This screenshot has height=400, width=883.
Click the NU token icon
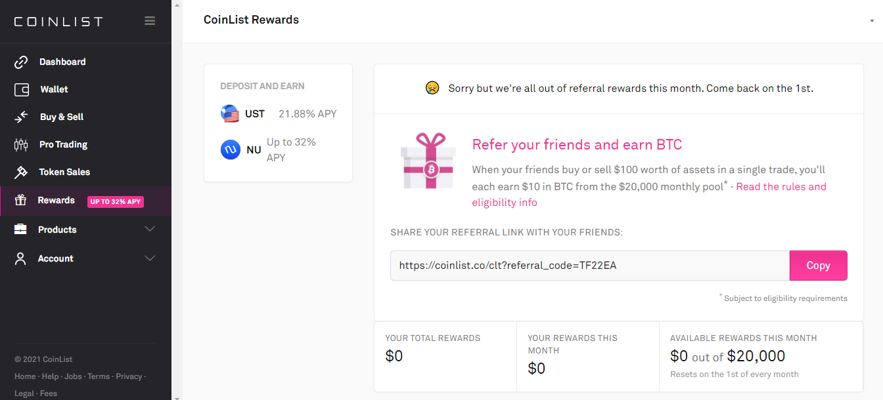[x=230, y=150]
